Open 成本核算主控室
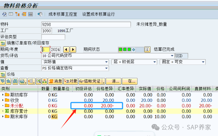The width and height of the screenshot is (218, 136). [63, 14]
